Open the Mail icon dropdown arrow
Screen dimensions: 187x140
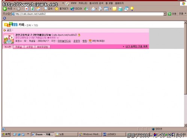coord(96,9)
